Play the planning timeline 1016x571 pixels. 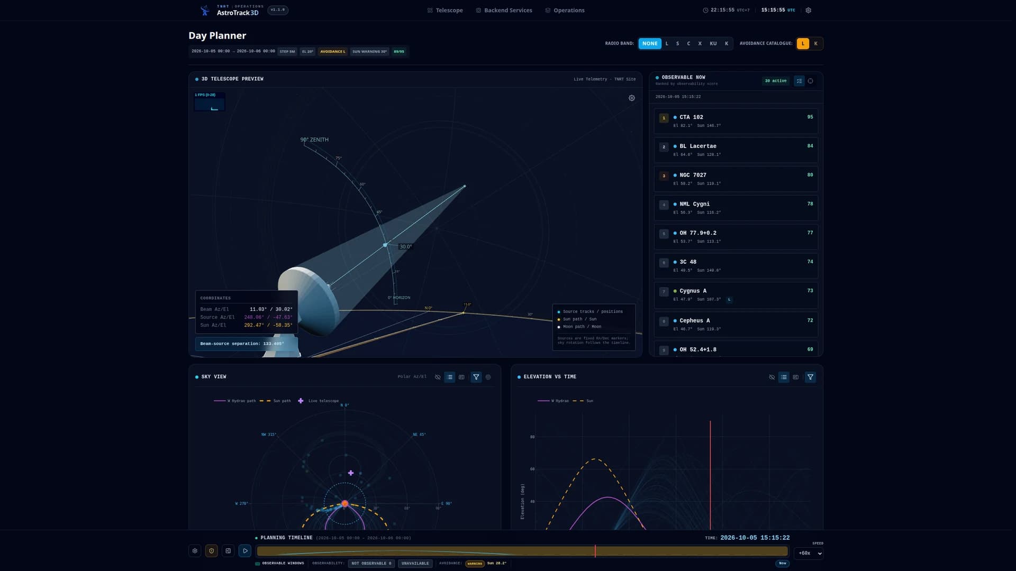click(245, 551)
